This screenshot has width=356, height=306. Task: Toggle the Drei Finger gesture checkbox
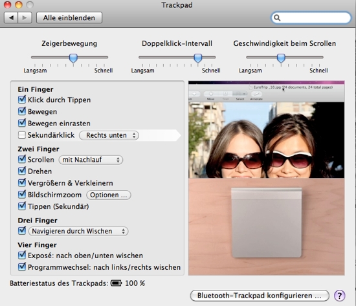tap(22, 231)
